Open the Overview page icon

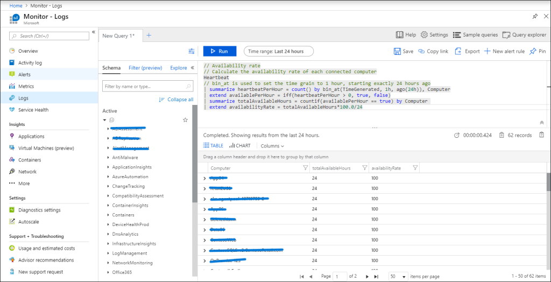[12, 51]
